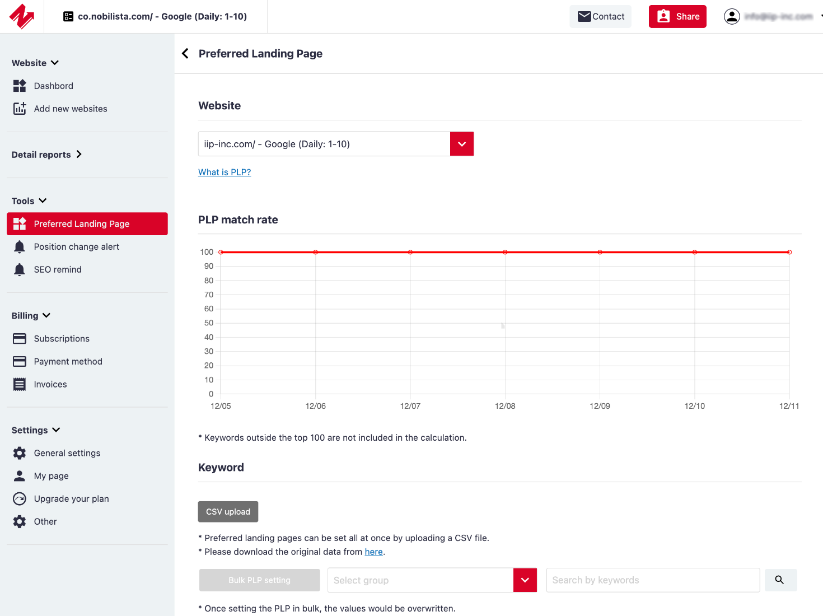Focus the Search by keywords field
823x616 pixels.
pyautogui.click(x=652, y=580)
